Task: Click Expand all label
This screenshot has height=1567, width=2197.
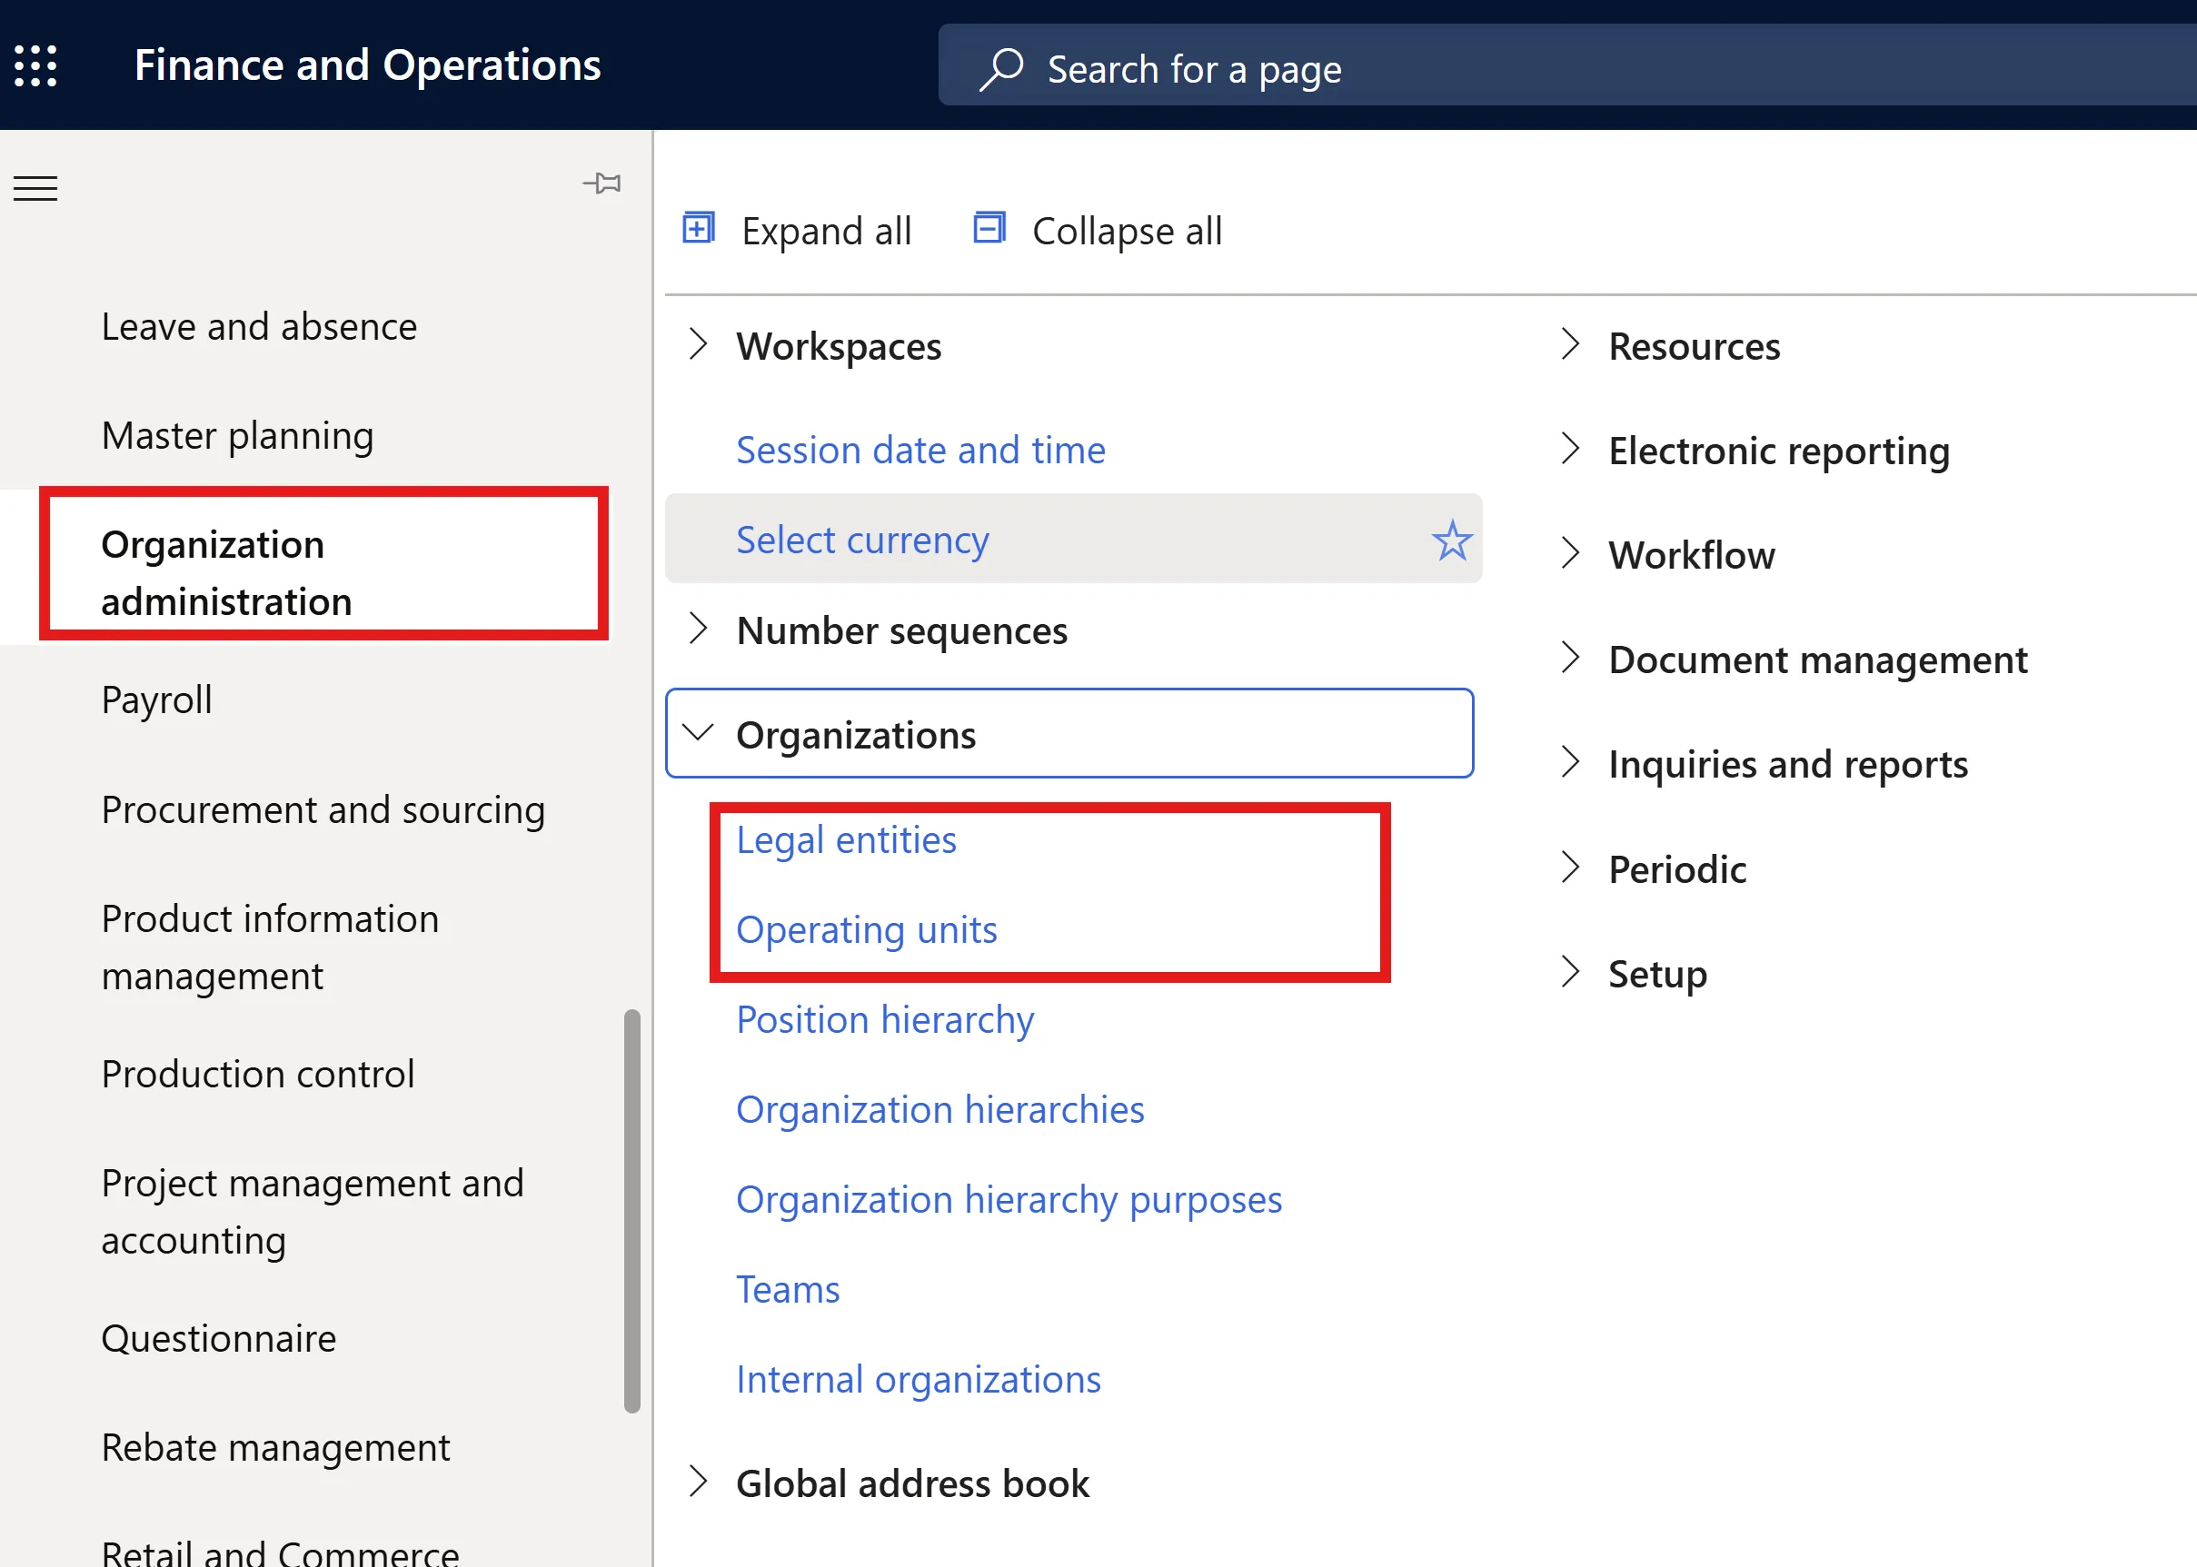Action: (826, 232)
